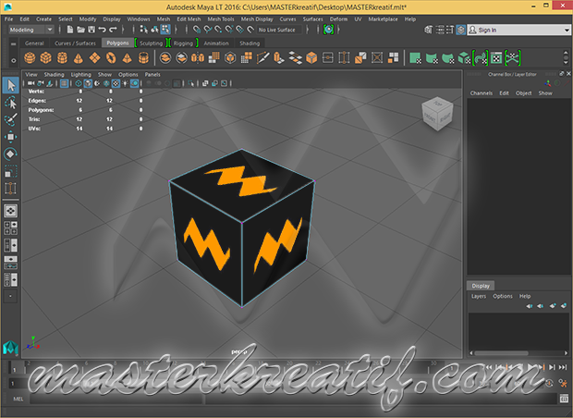Select the arrow Select tool
The width and height of the screenshot is (573, 418).
[10, 85]
